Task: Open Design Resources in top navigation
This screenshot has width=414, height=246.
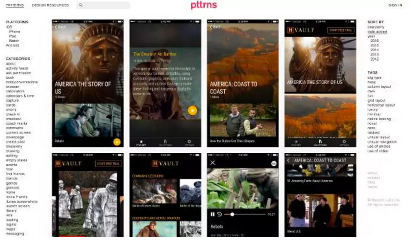Action: click(50, 5)
